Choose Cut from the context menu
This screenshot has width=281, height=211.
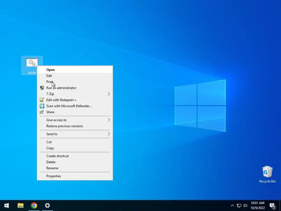point(75,142)
